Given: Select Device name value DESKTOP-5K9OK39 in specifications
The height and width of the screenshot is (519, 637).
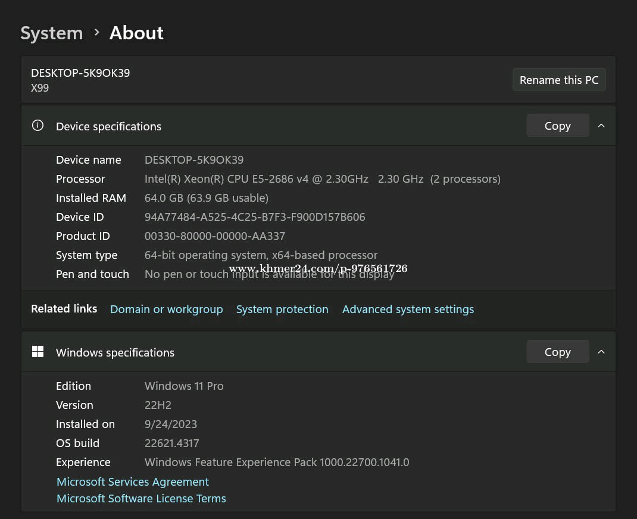Looking at the screenshot, I should click(194, 160).
